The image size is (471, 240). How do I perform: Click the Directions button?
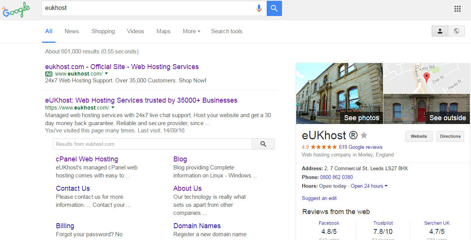tap(450, 136)
